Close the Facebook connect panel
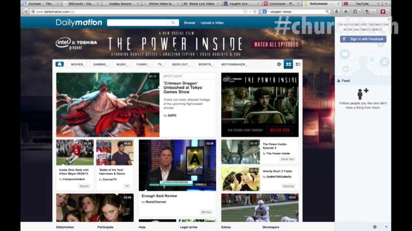 (389, 19)
